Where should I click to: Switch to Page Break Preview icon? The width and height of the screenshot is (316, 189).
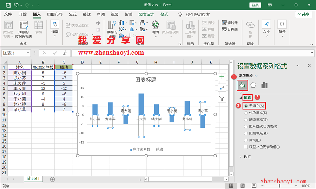point(254,186)
